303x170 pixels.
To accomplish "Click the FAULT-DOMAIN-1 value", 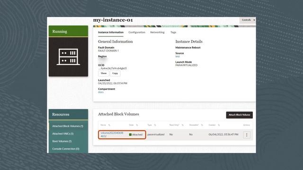I will click(108, 51).
